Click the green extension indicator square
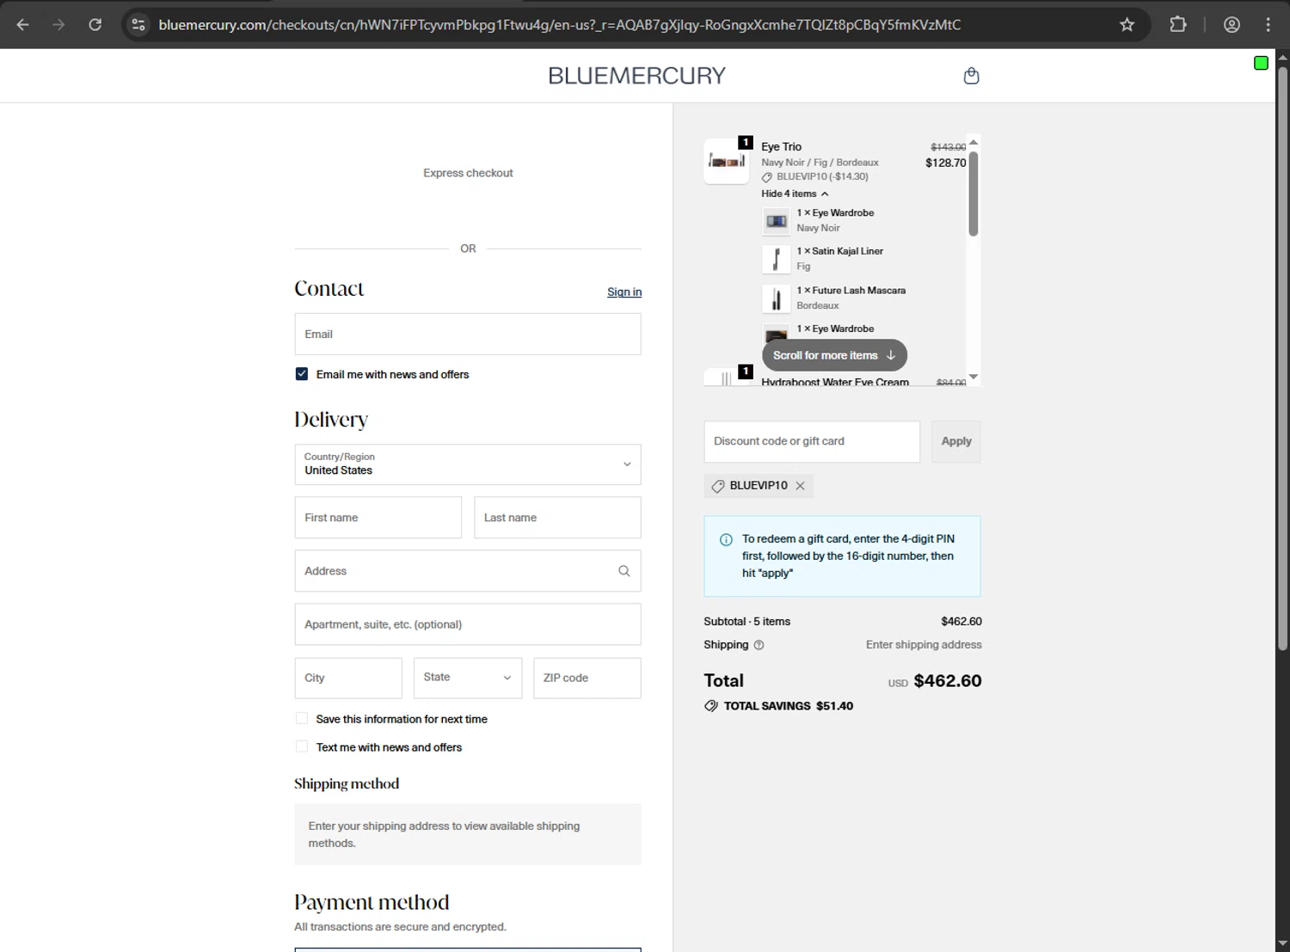The width and height of the screenshot is (1290, 952). 1261,63
